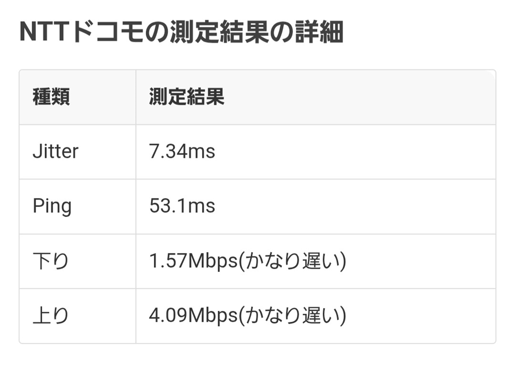This screenshot has height=365, width=515.
Task: Click the Jitter row label
Action: (55, 152)
